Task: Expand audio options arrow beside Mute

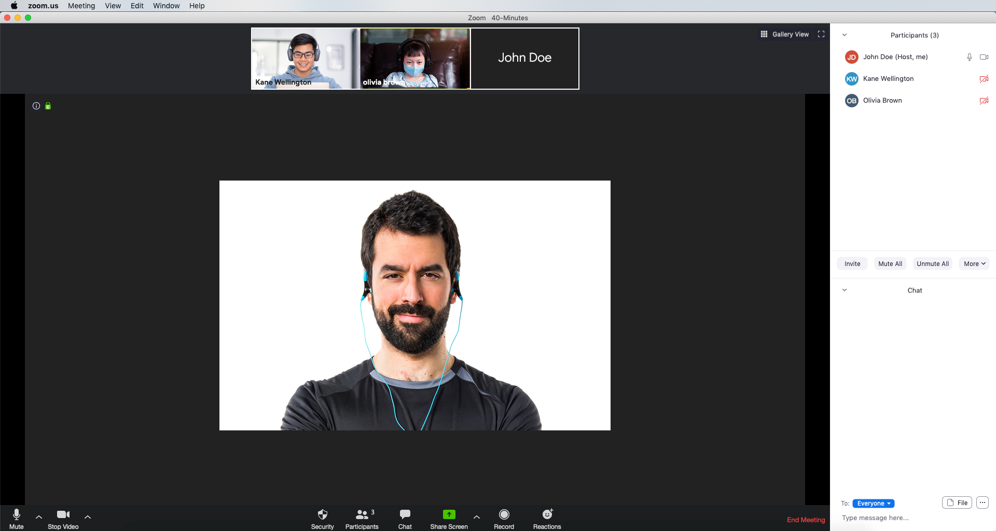Action: point(39,517)
